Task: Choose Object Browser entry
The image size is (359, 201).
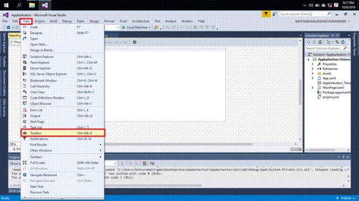Action: (63, 104)
